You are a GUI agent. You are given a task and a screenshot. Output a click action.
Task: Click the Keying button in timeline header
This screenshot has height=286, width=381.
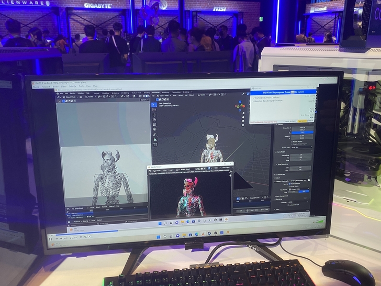click(86, 221)
